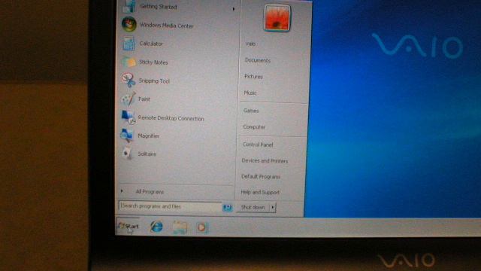The image size is (481, 271).
Task: Select the Windows Media Center text label
Action: point(167,26)
